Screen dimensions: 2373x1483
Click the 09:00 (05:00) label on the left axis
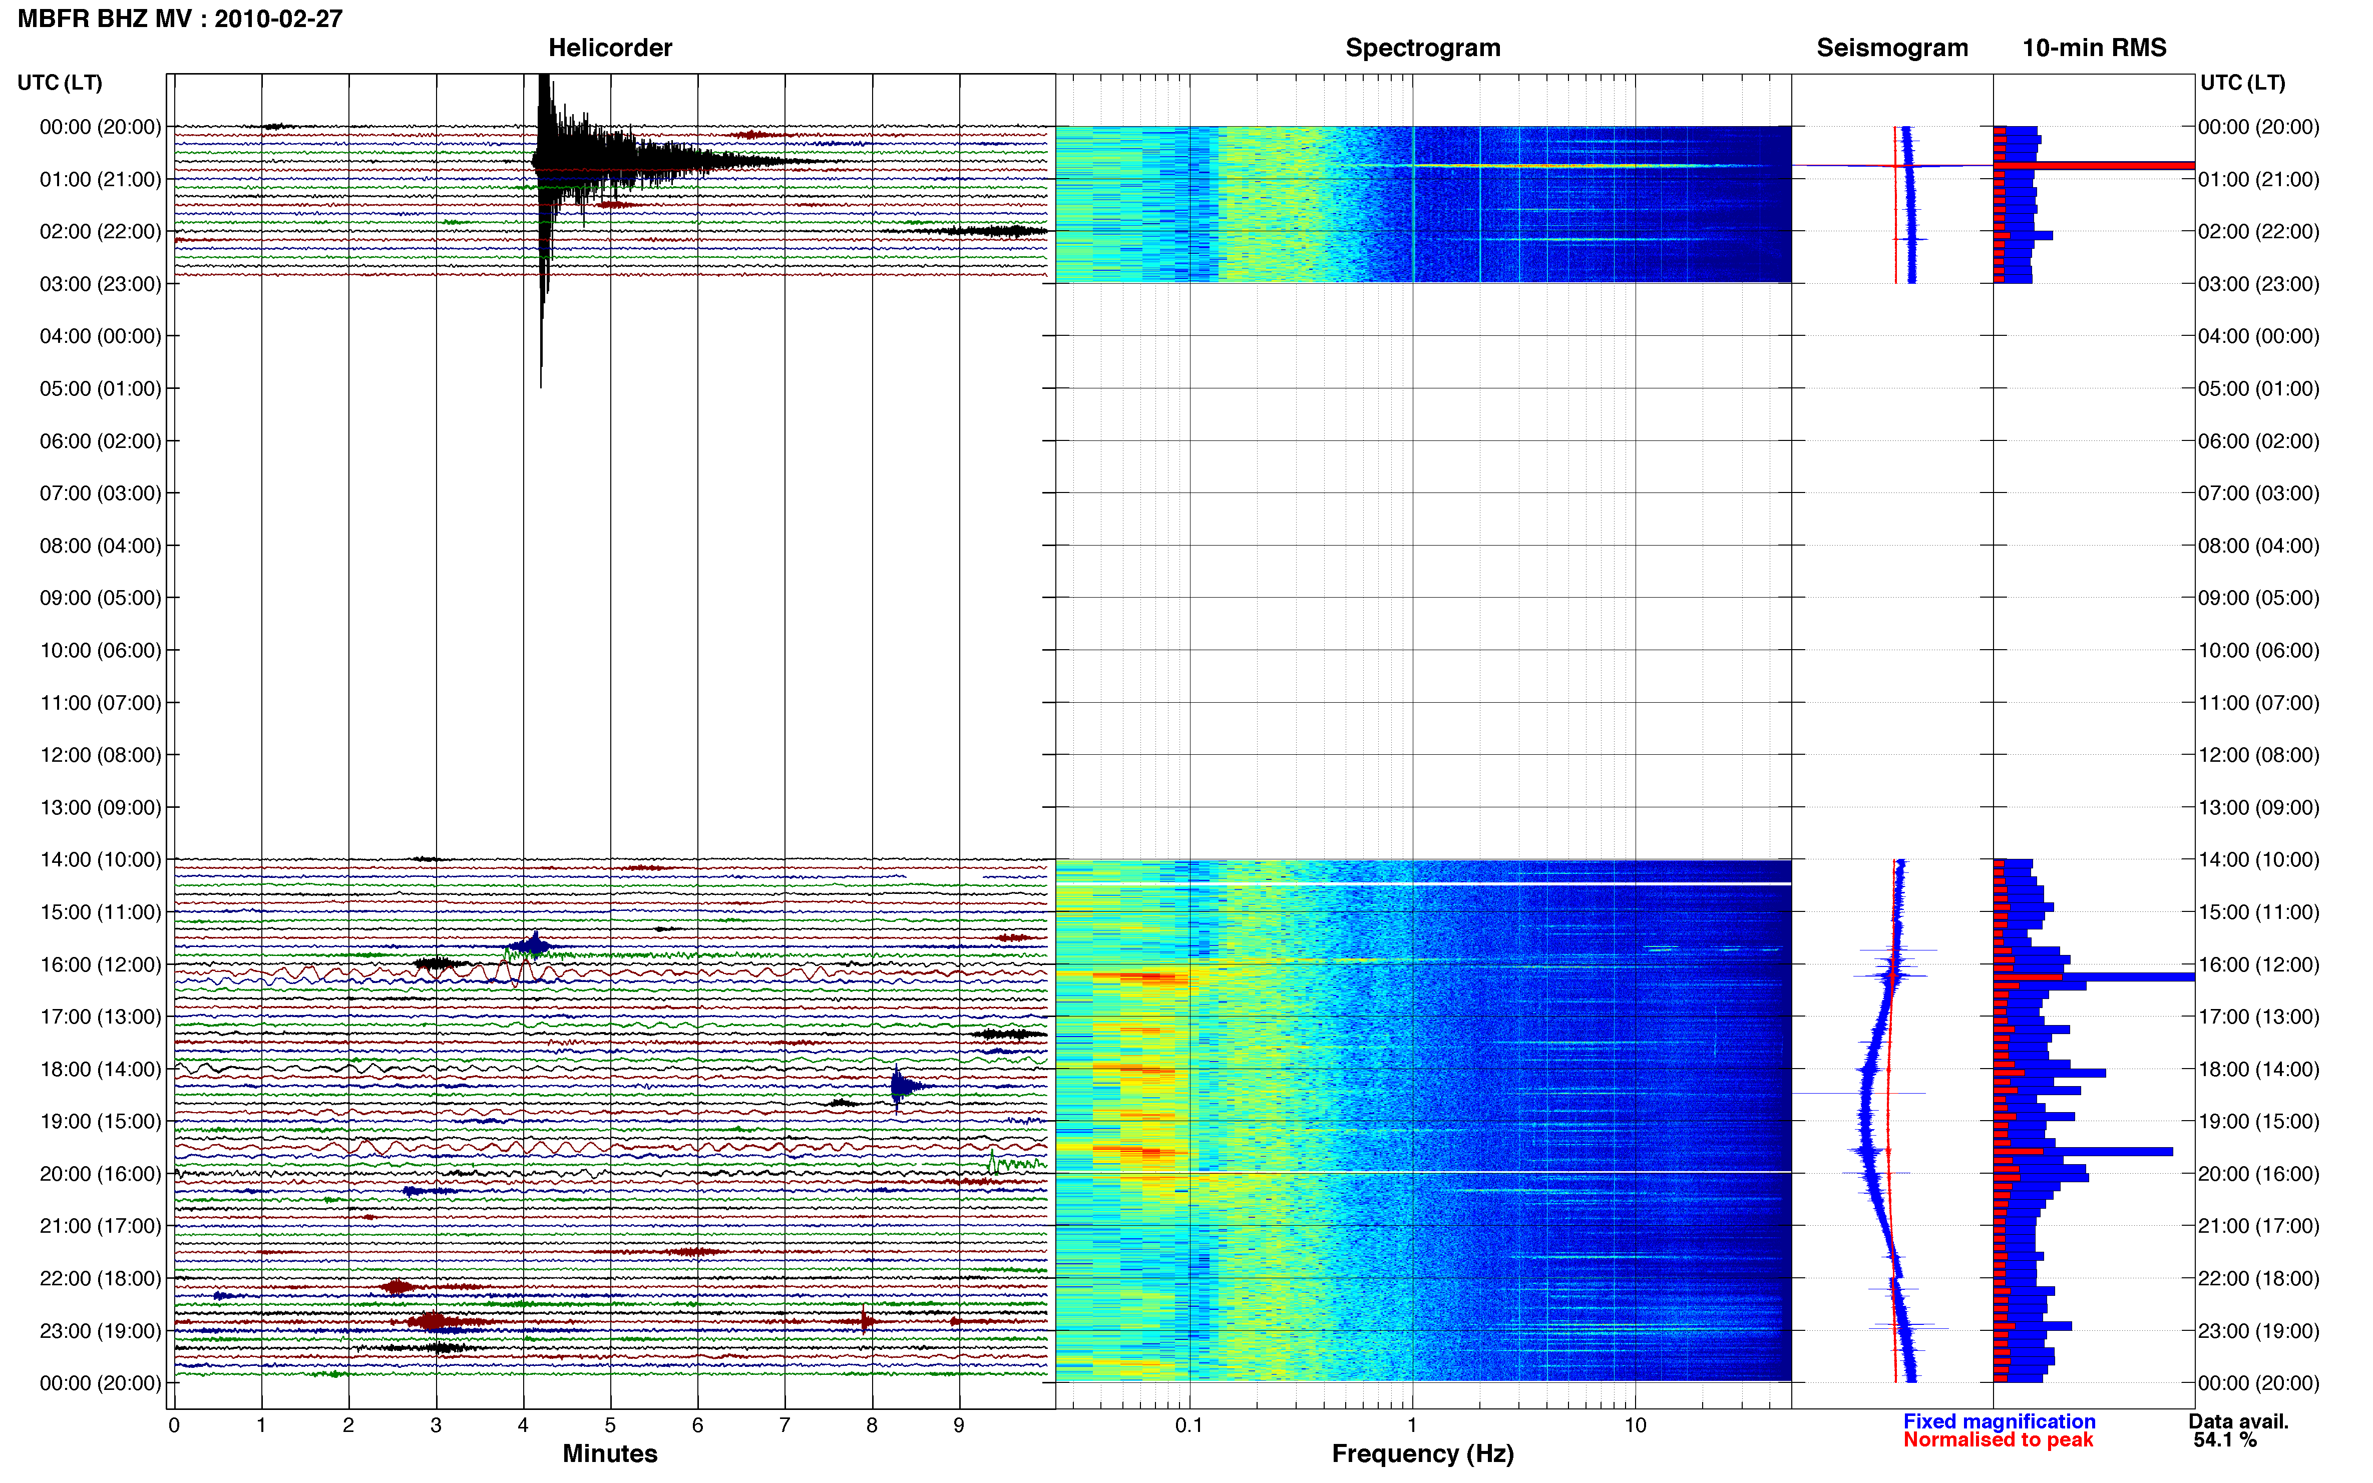pos(100,598)
